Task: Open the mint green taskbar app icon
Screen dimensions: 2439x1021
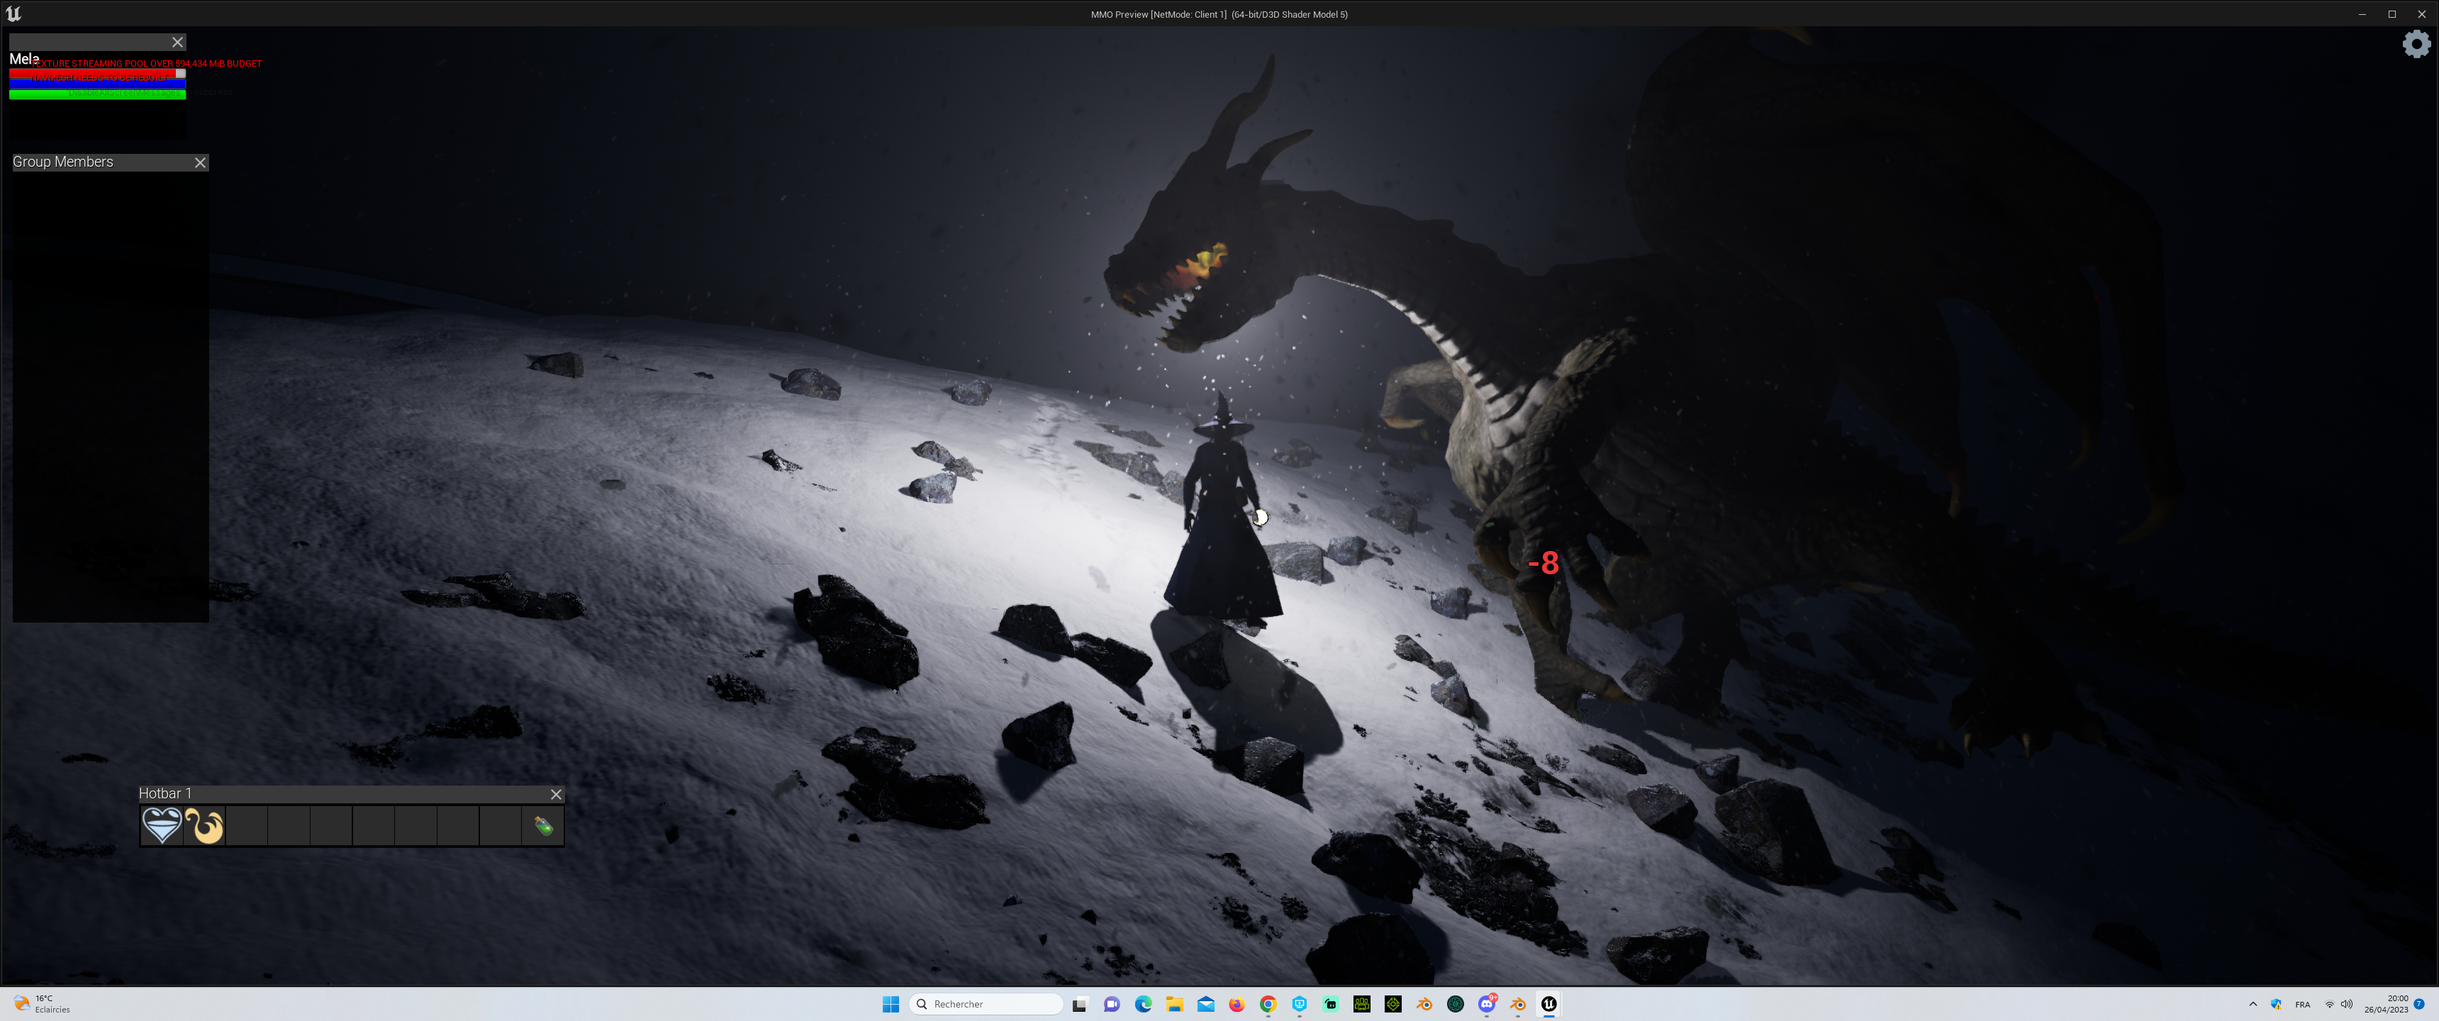Action: pos(1330,1004)
